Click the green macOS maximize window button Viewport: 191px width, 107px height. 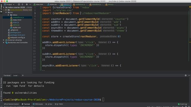[7, 1]
